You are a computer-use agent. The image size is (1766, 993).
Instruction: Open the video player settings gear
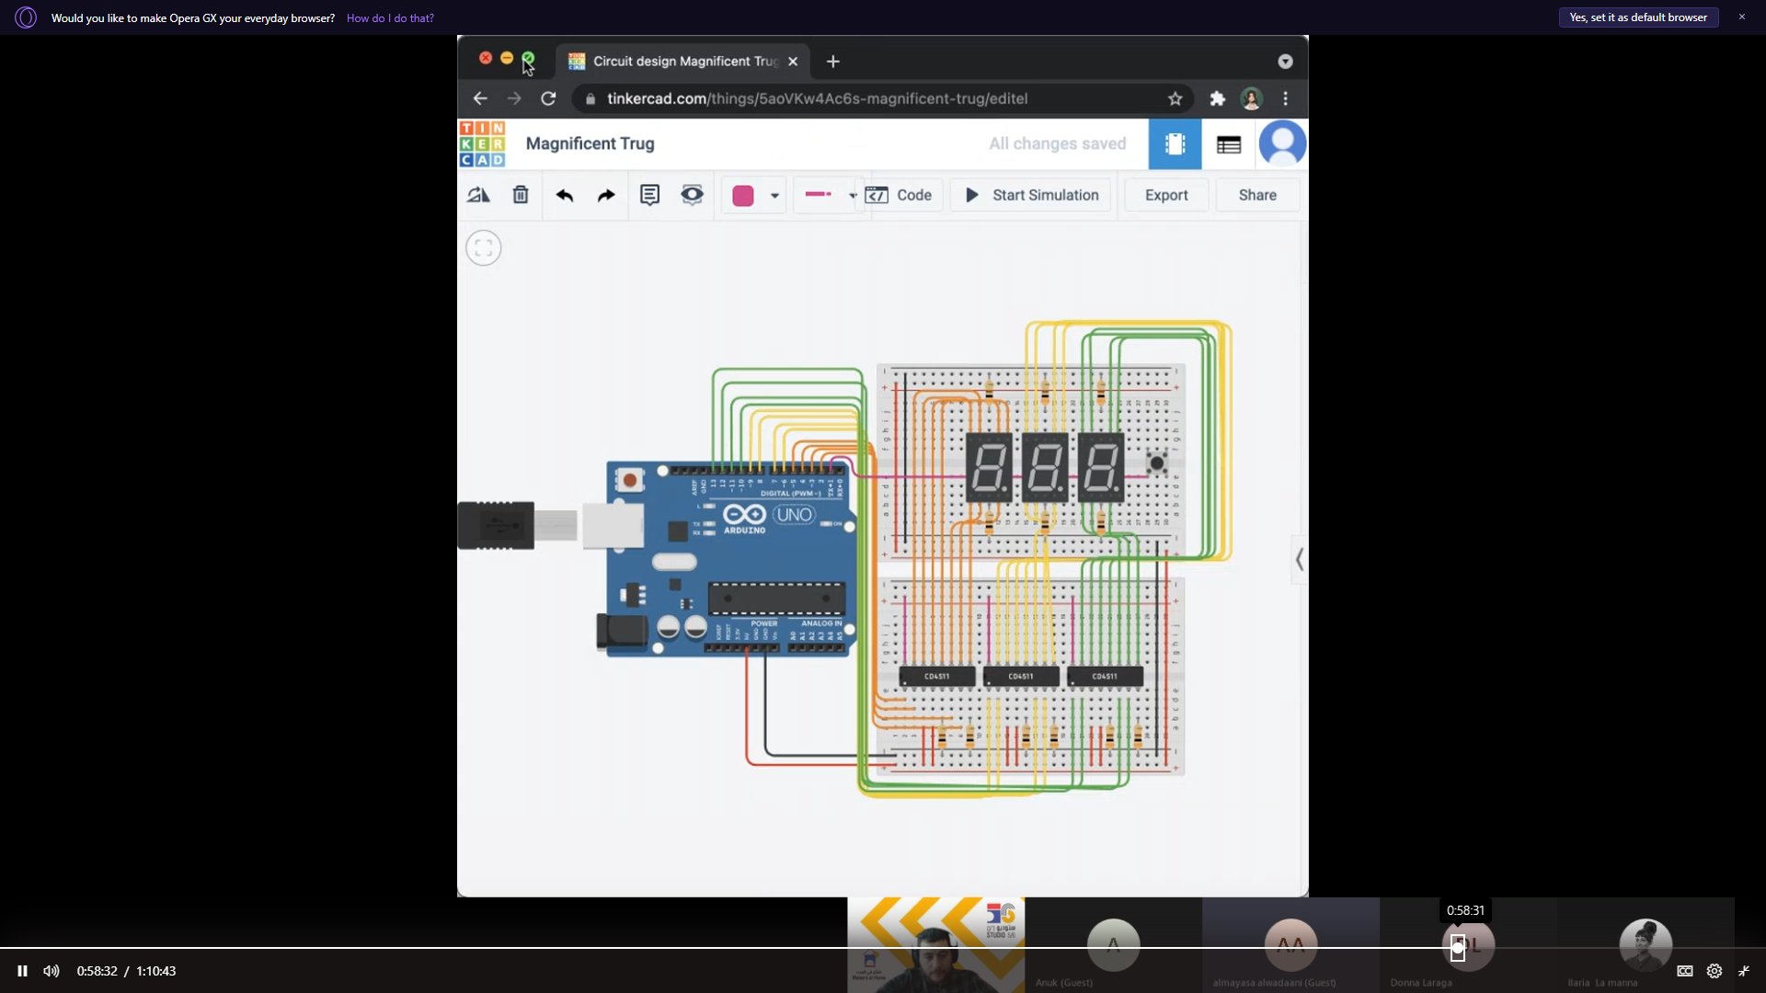pyautogui.click(x=1714, y=971)
